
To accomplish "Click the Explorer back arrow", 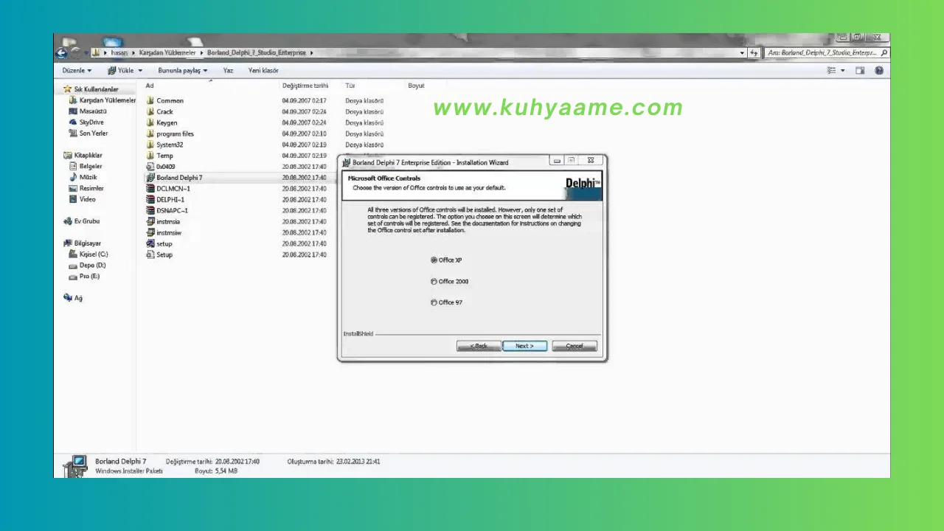I will click(62, 53).
